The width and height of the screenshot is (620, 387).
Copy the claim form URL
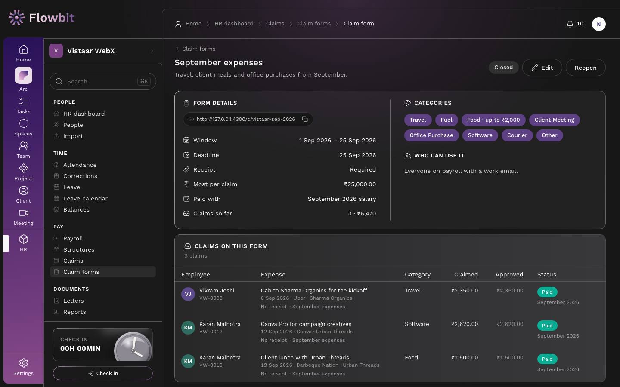tap(305, 119)
